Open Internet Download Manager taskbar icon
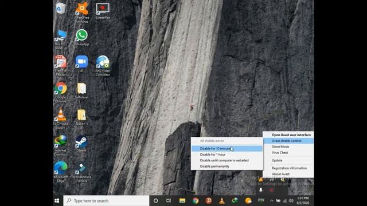The image size is (367, 206). pyautogui.click(x=235, y=201)
